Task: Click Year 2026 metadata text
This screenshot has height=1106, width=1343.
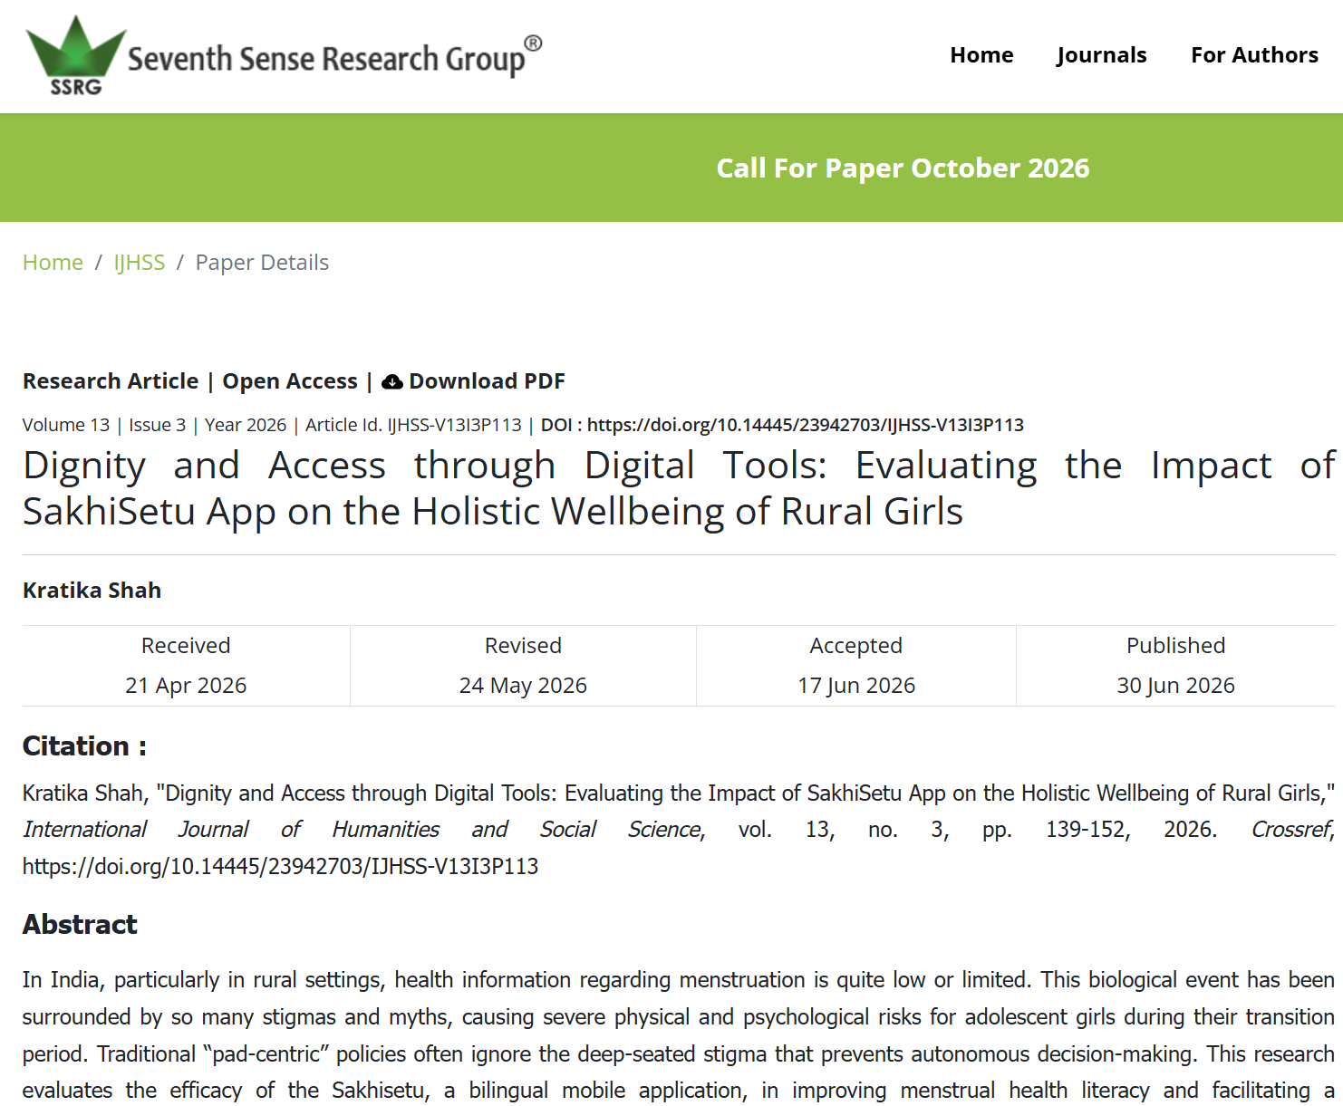Action: tap(246, 425)
